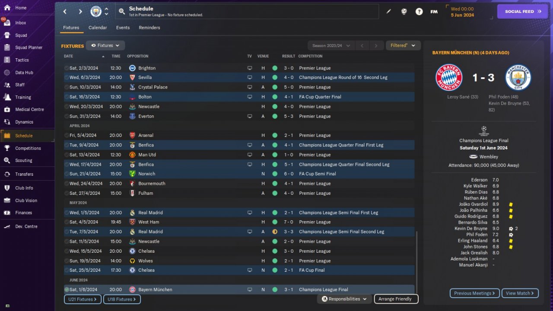The image size is (553, 311).
Task: Click the fixtures list scrollbar
Action: (x=416, y=262)
